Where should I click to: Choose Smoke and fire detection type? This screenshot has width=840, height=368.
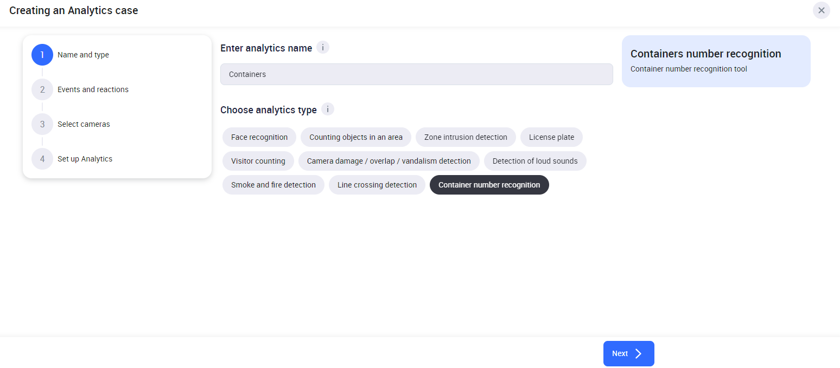(273, 185)
